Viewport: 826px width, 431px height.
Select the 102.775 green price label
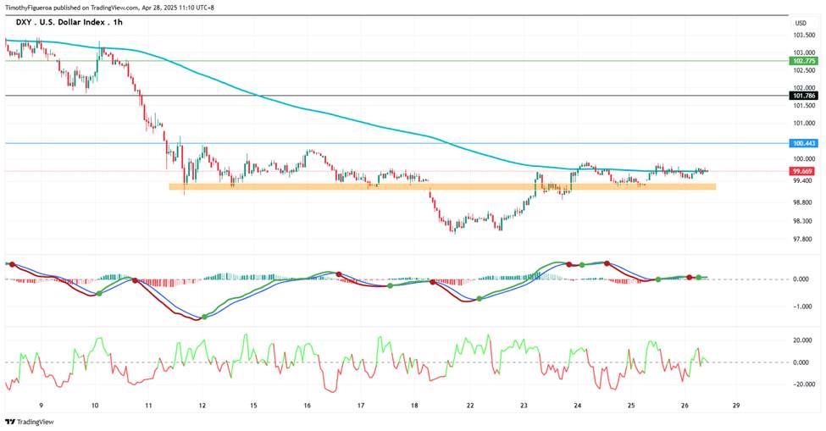(804, 61)
